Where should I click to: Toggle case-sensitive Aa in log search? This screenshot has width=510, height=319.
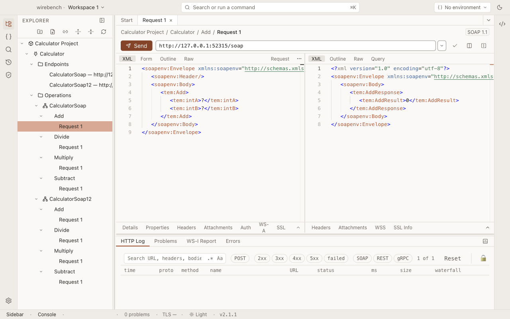pyautogui.click(x=220, y=258)
